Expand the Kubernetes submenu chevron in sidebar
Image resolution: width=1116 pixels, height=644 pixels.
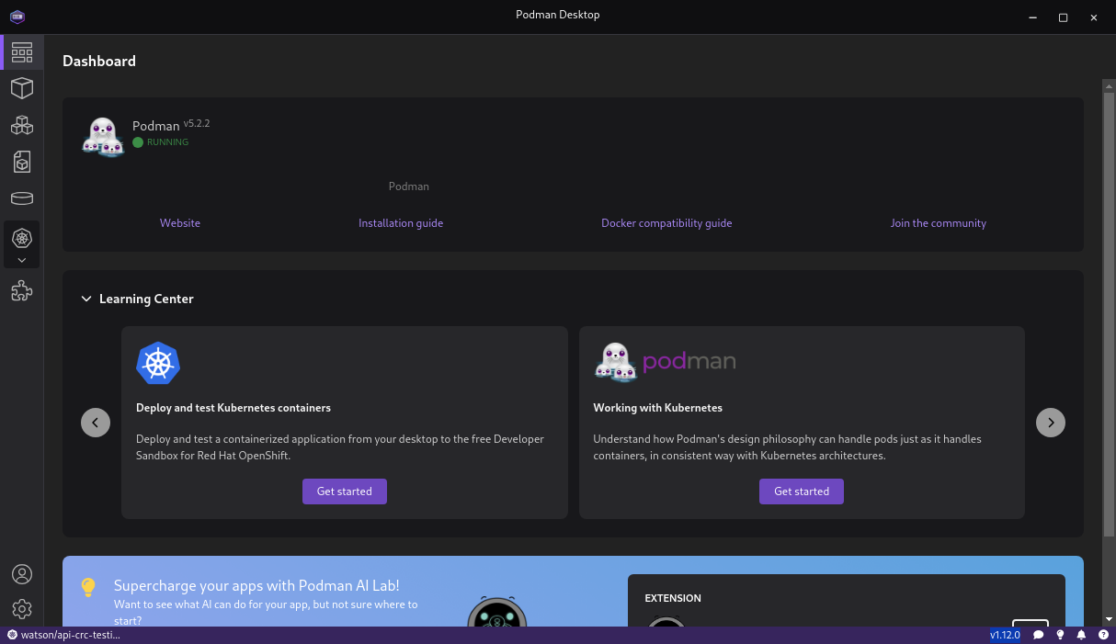click(22, 260)
